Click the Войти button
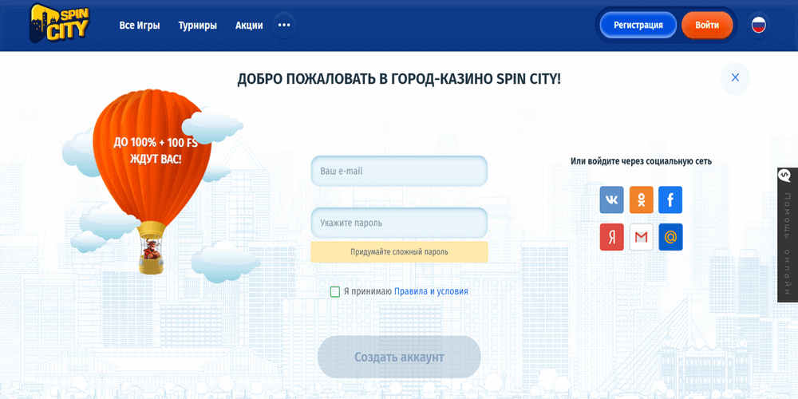 (707, 25)
